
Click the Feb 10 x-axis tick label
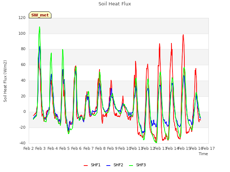pyautogui.click(x=124, y=148)
